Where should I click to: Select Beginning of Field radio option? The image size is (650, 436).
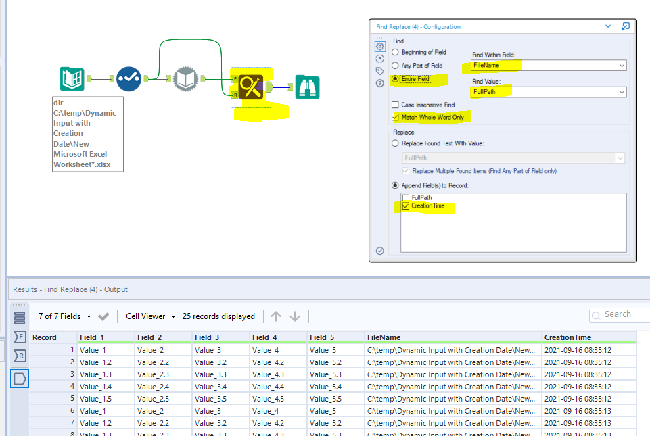tap(395, 52)
